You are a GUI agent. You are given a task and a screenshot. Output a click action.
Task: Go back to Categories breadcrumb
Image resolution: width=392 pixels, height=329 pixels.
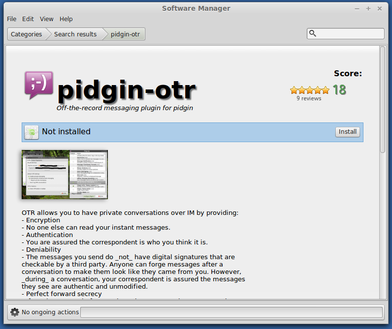point(26,34)
